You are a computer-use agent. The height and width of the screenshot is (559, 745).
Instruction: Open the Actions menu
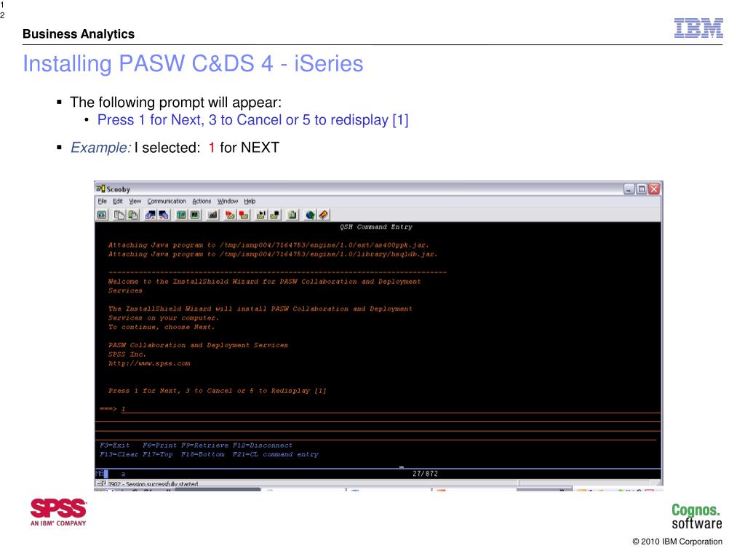click(x=202, y=201)
